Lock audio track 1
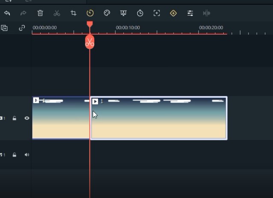Screen dimensions: 273x198 tap(15, 155)
